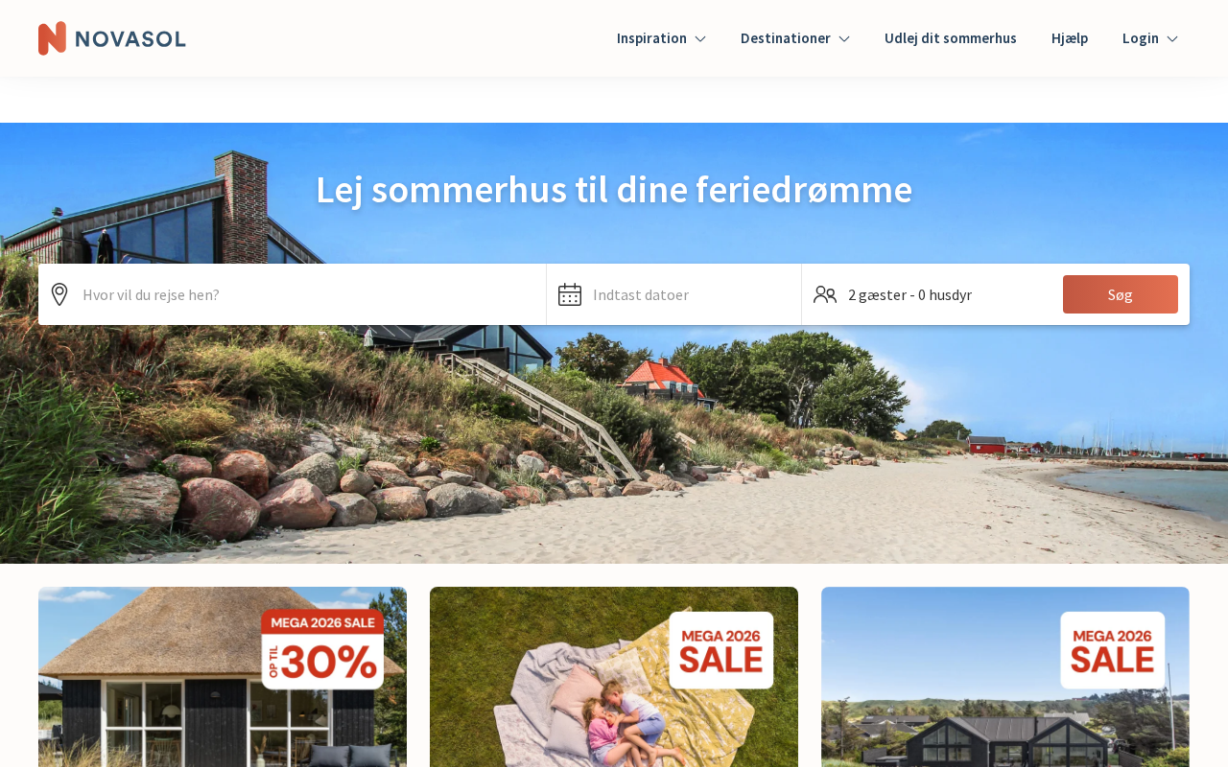Open the 30% Mega 2026 Sale card
Image resolution: width=1228 pixels, height=767 pixels.
point(223,677)
